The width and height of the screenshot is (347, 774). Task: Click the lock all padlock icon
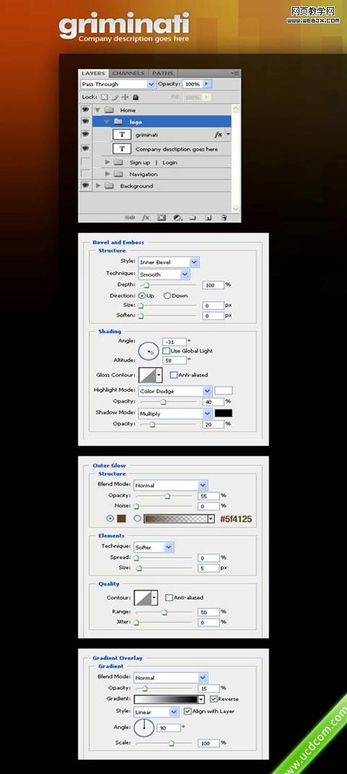pos(136,98)
